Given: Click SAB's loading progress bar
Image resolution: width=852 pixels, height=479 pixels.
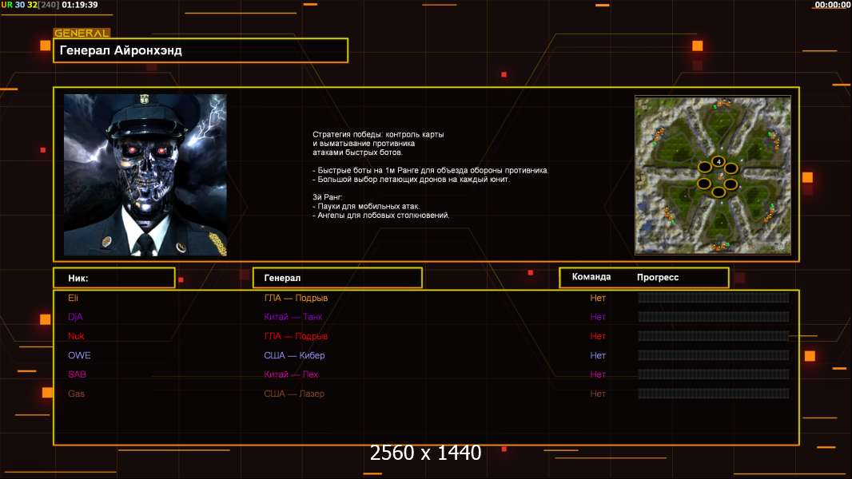Looking at the screenshot, I should tap(713, 374).
